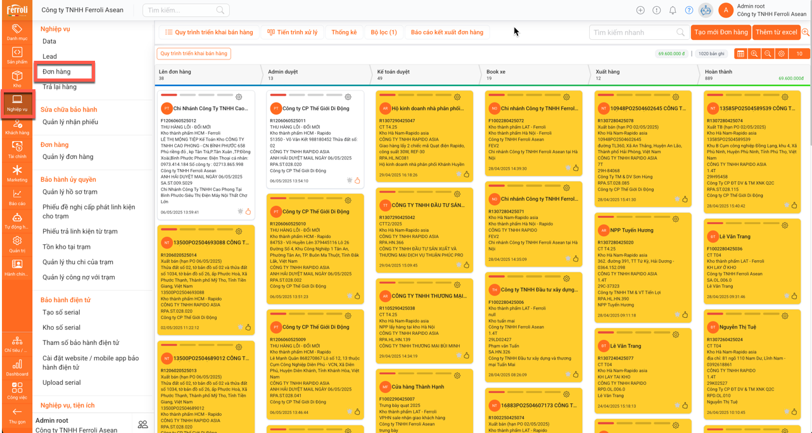Open notifications bell icon
The height and width of the screenshot is (433, 812).
673,10
